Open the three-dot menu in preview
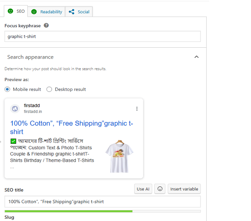 click(137, 109)
